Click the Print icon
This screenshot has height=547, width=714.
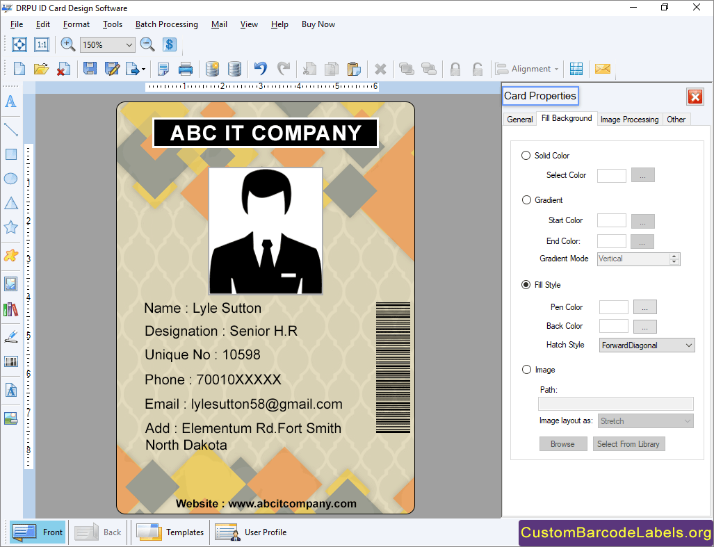(x=186, y=69)
